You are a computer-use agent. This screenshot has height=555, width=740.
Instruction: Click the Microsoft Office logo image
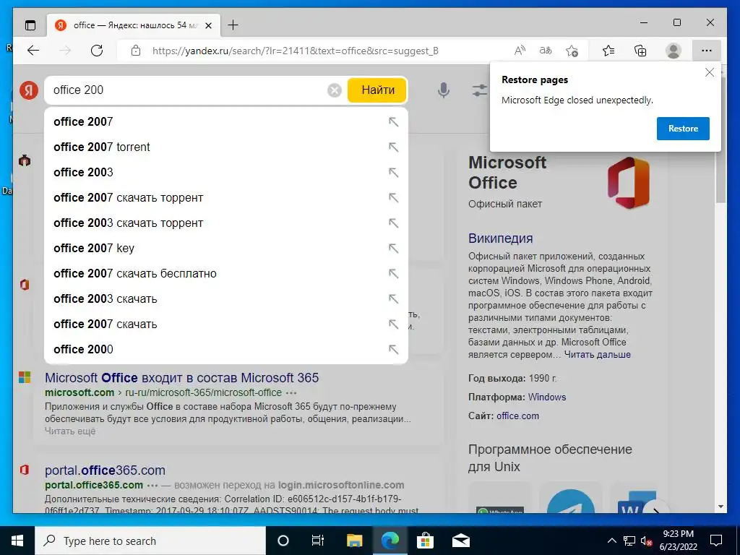629,183
